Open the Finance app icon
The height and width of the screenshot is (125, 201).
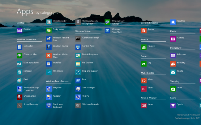pos(144,47)
